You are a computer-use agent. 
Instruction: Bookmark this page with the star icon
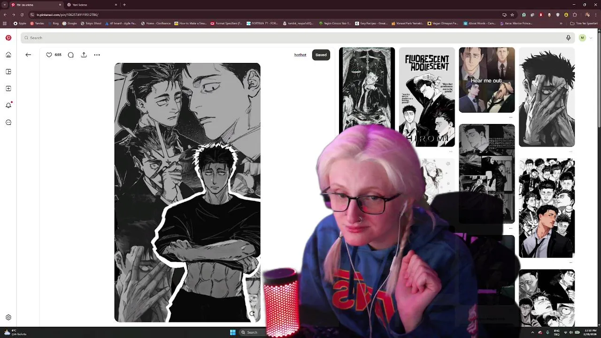[x=512, y=15]
